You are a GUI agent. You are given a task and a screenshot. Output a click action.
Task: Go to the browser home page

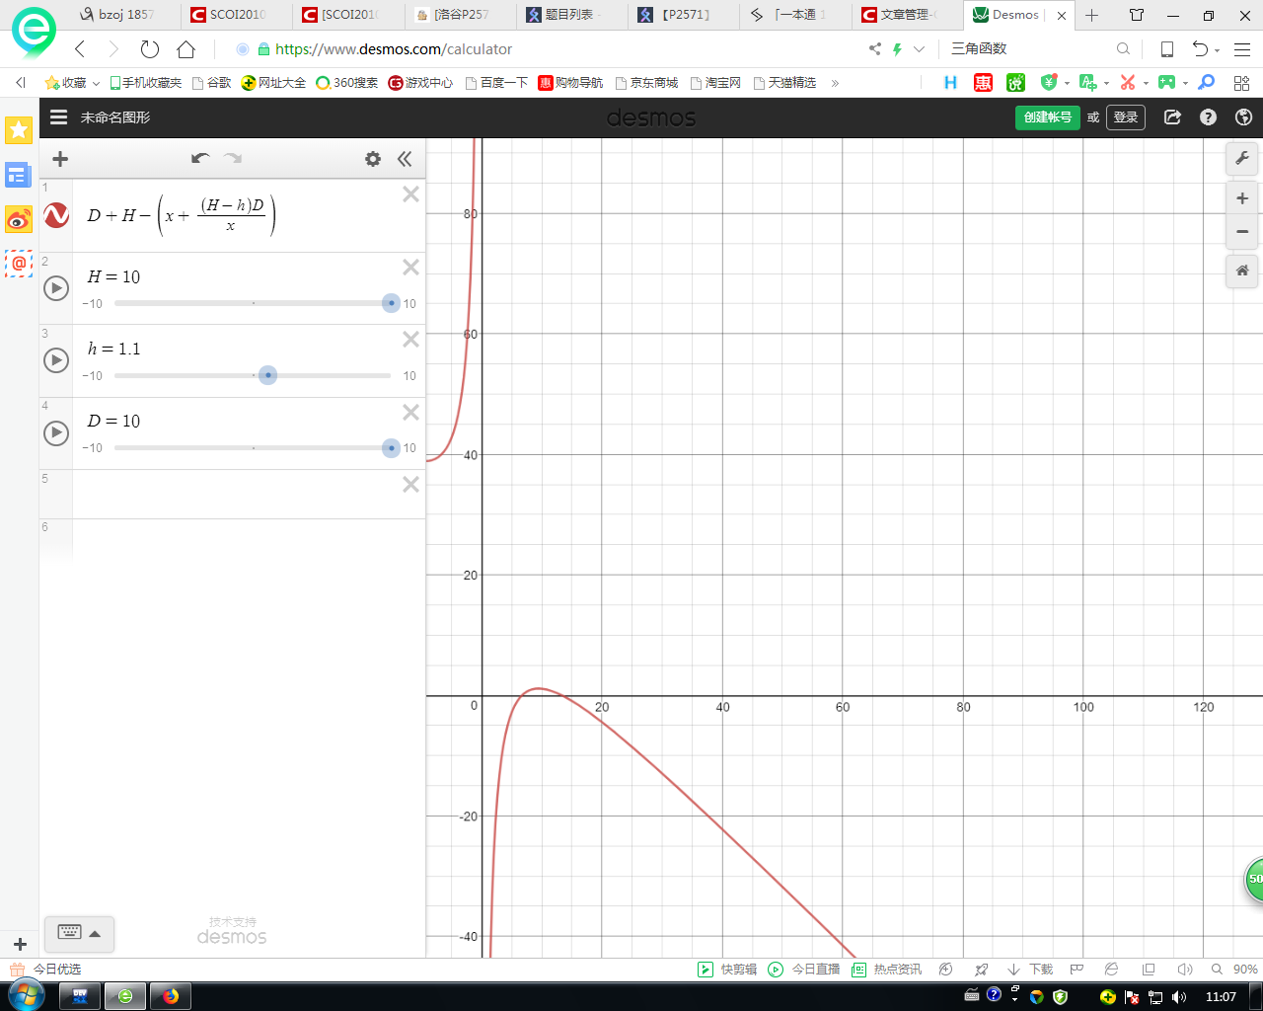(186, 49)
